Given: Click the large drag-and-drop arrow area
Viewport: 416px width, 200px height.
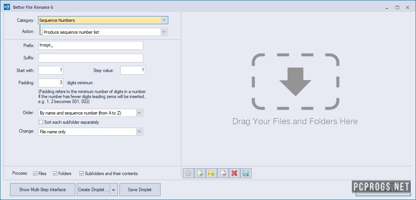Looking at the screenshot, I should click(295, 81).
